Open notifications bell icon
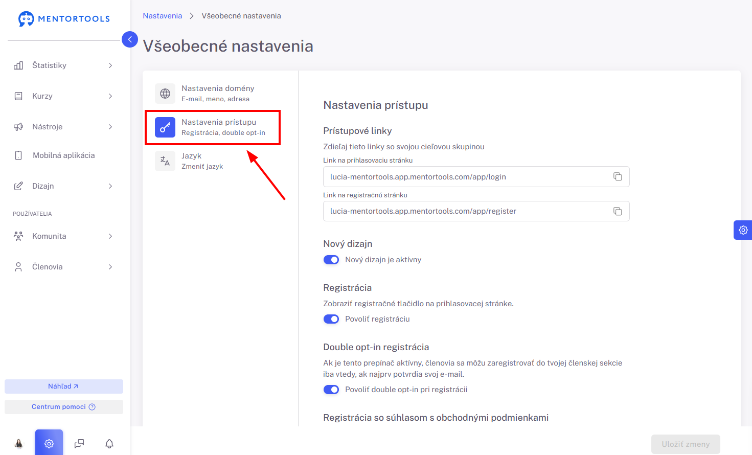 (x=109, y=443)
